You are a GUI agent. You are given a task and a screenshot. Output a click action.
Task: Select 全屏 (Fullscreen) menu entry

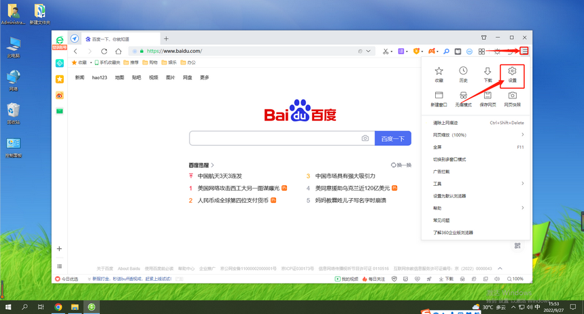pos(478,147)
